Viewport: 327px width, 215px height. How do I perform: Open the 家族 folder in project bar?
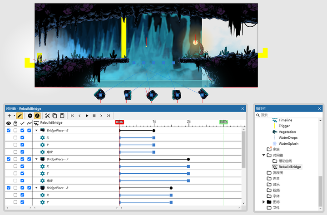point(276,149)
